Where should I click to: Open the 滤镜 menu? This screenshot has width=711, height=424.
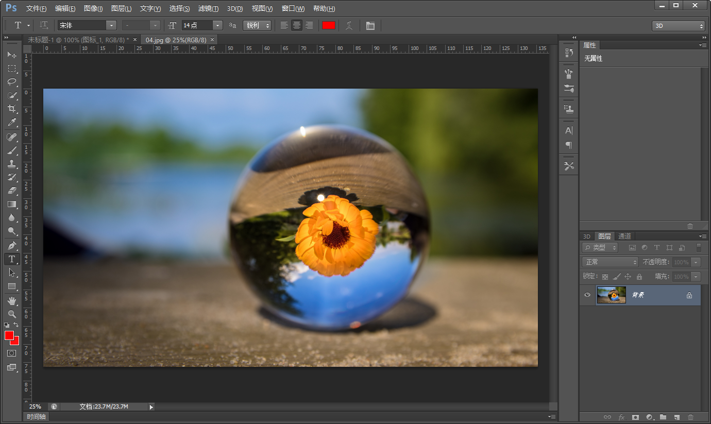click(208, 9)
